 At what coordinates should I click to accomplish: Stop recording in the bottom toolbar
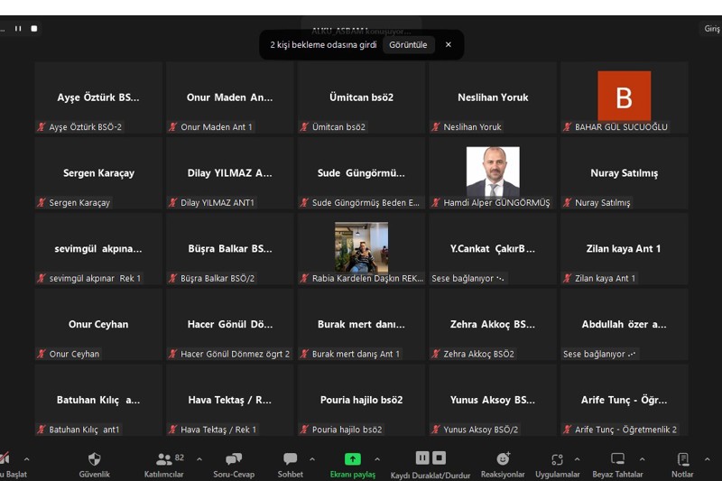440,458
